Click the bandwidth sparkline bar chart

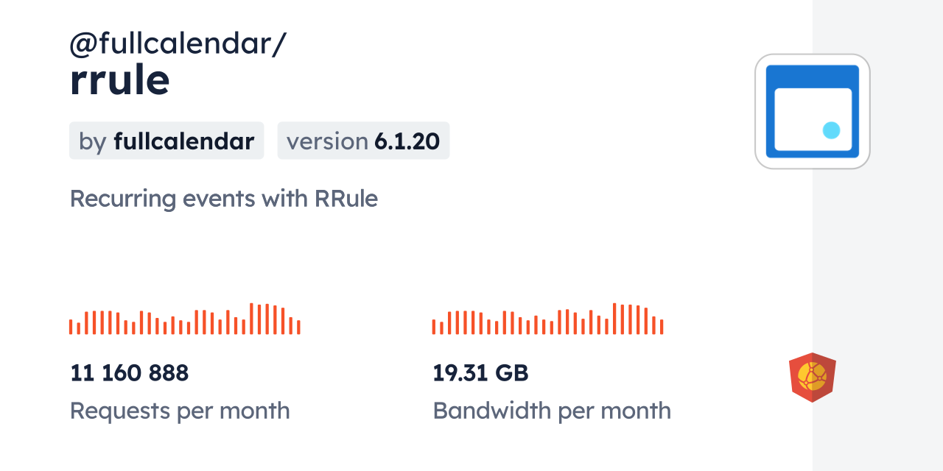tap(547, 319)
